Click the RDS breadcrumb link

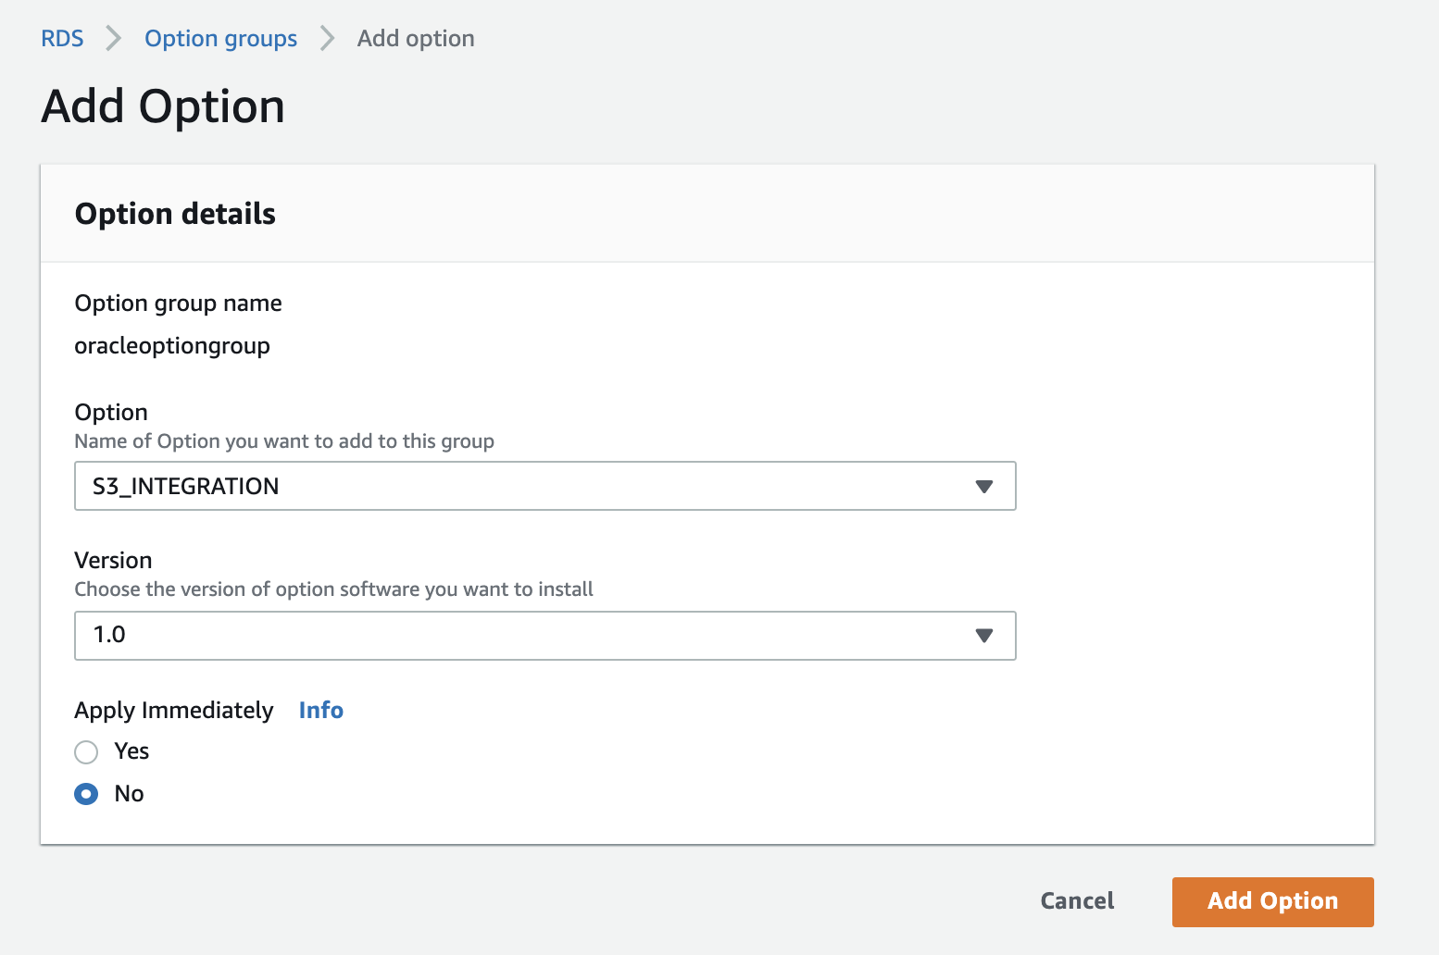[62, 39]
